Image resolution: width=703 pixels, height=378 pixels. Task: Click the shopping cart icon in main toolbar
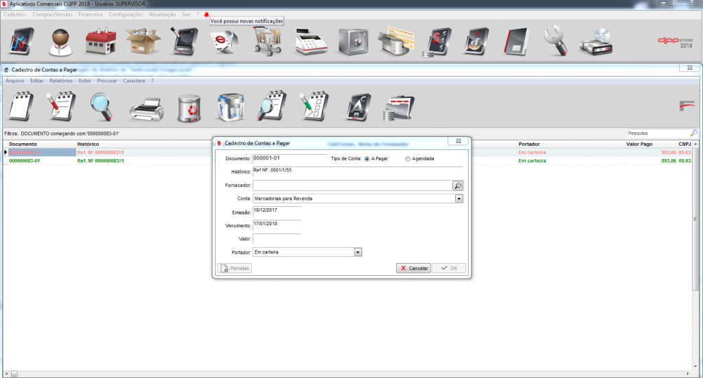pyautogui.click(x=268, y=42)
